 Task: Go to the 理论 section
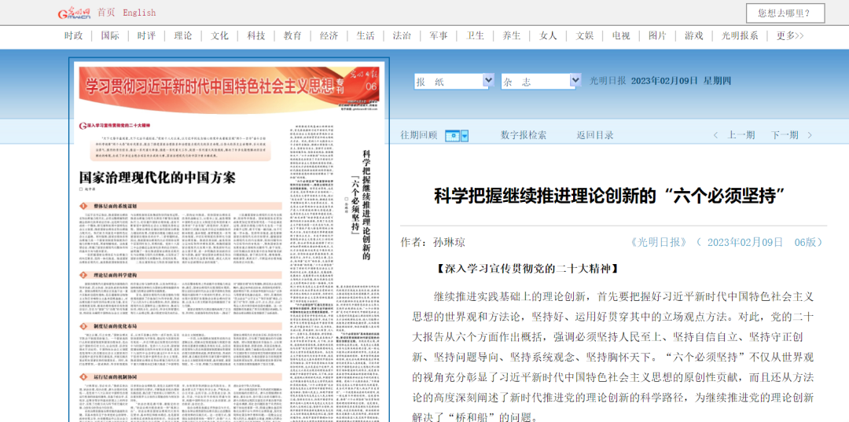[183, 36]
